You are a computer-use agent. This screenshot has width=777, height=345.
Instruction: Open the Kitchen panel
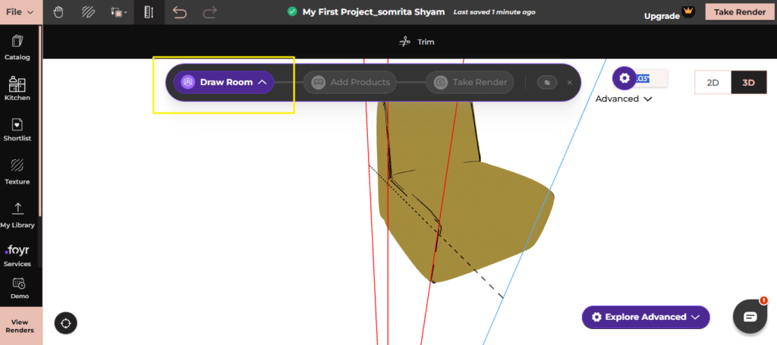pyautogui.click(x=17, y=89)
